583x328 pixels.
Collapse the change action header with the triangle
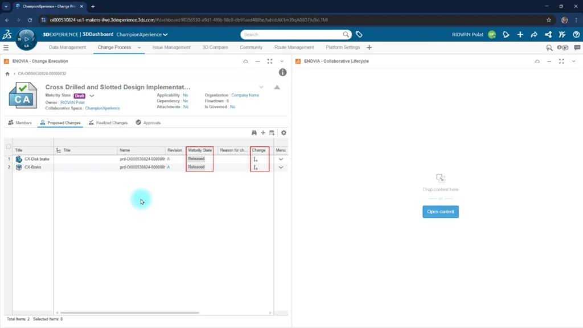[277, 87]
